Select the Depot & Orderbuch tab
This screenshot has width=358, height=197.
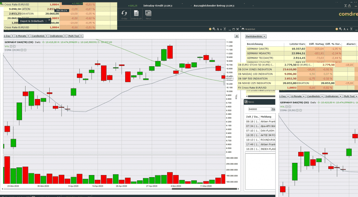[32, 21]
